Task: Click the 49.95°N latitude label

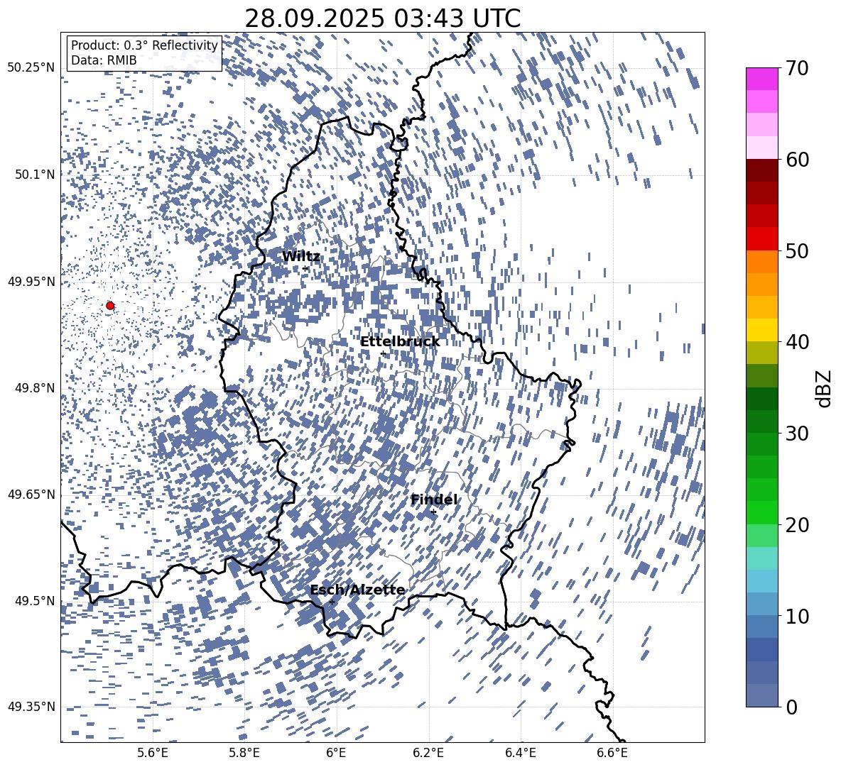Action: pos(31,282)
